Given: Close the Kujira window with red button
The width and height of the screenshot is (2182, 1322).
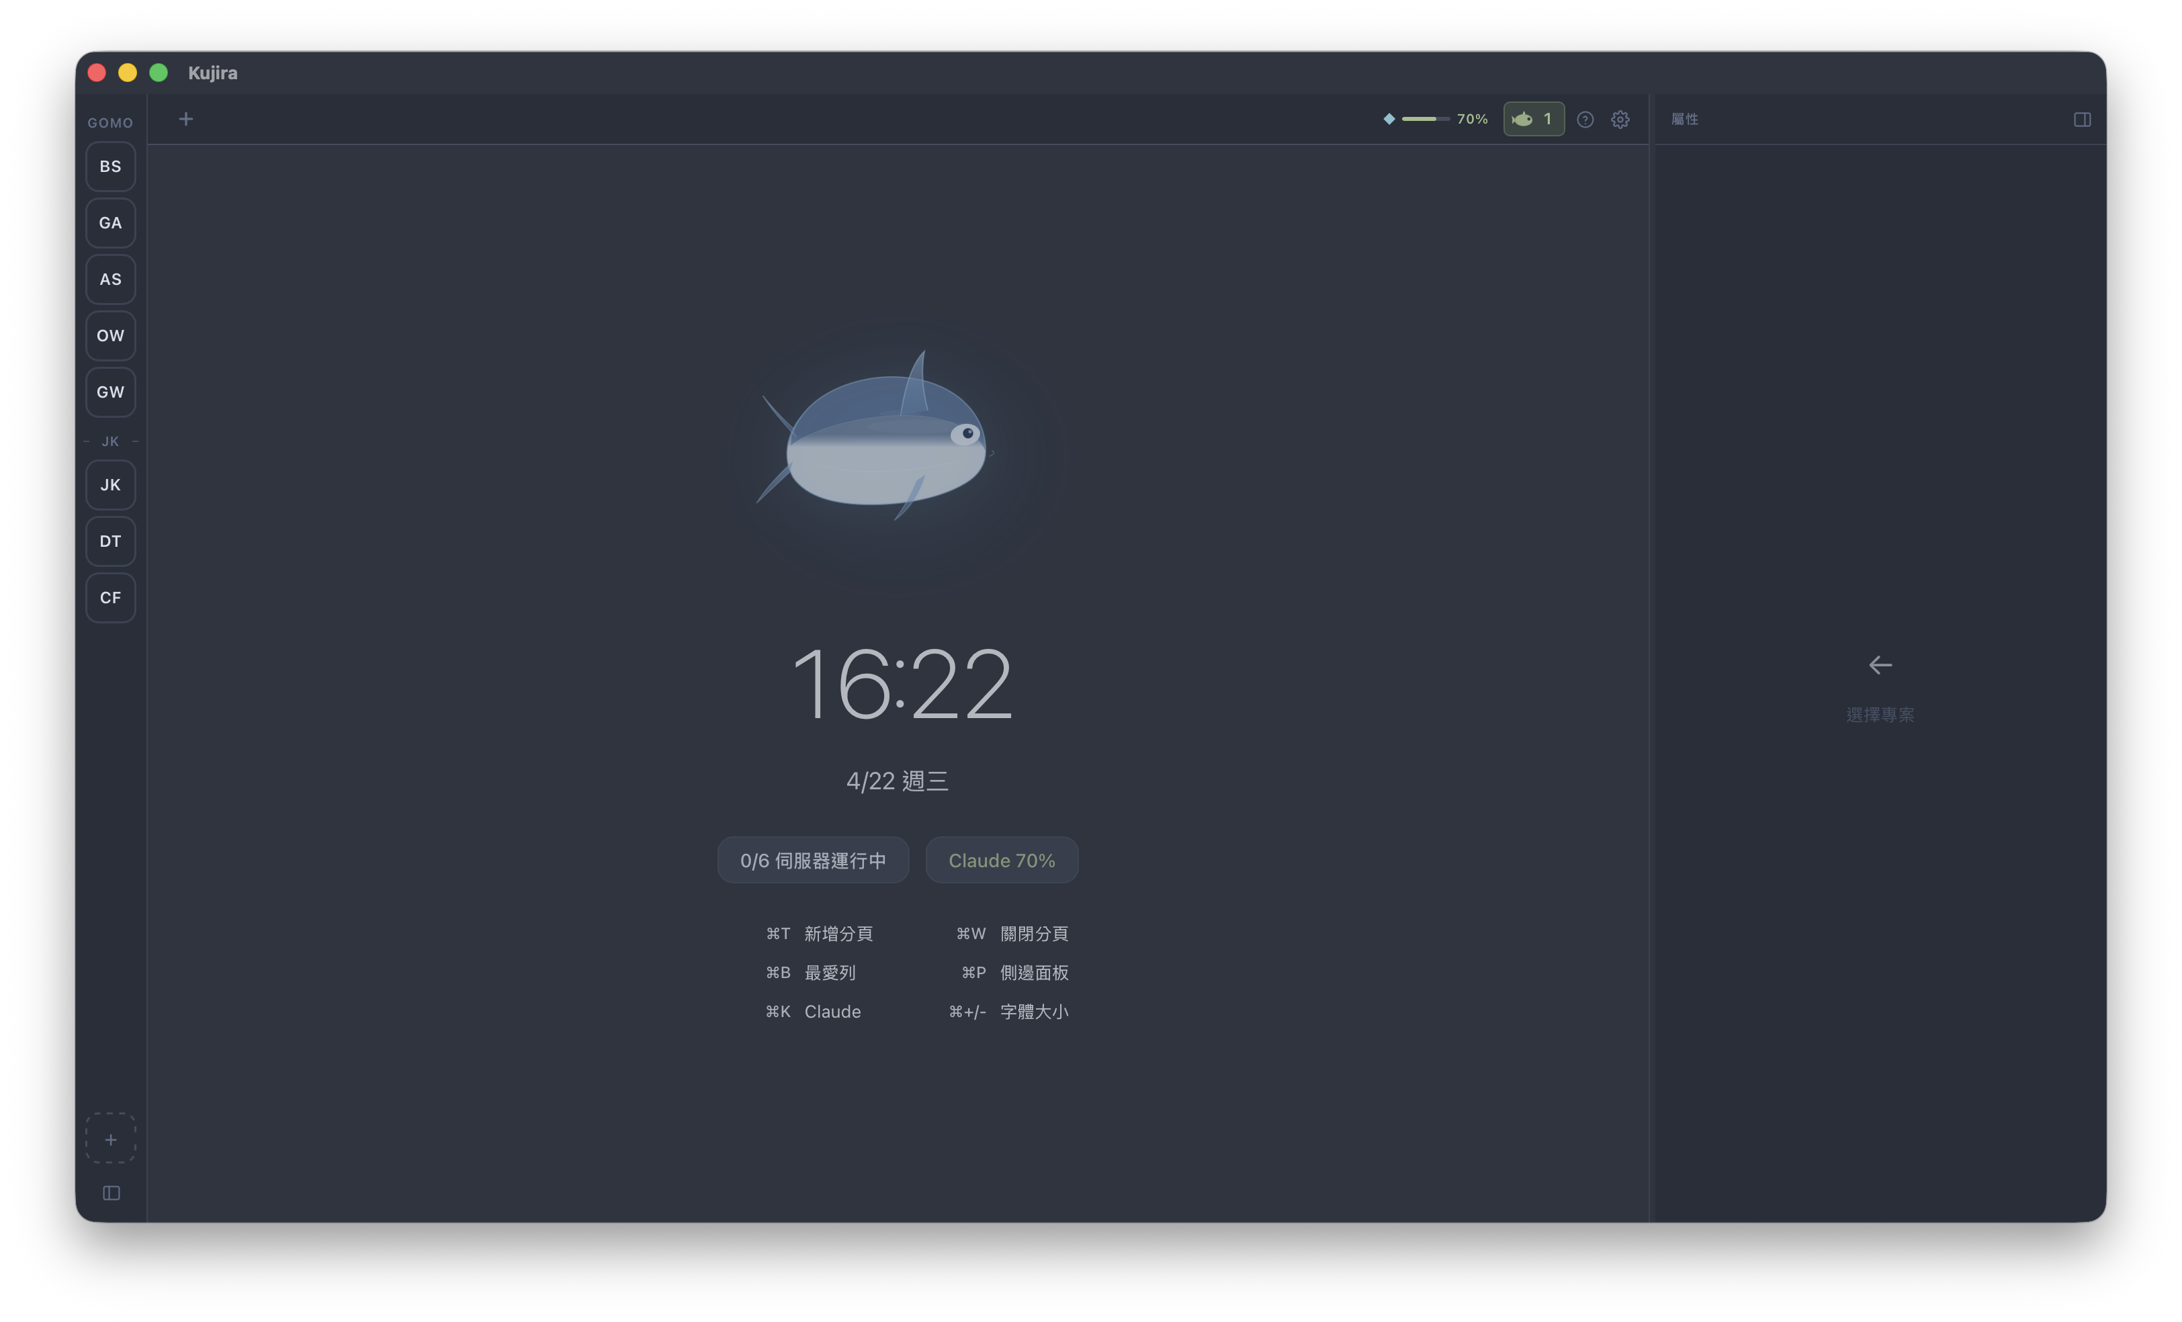Looking at the screenshot, I should [97, 73].
